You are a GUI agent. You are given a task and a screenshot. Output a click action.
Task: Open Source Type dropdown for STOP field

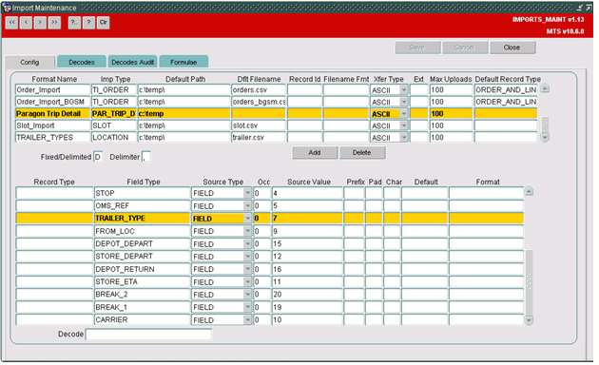pyautogui.click(x=247, y=193)
